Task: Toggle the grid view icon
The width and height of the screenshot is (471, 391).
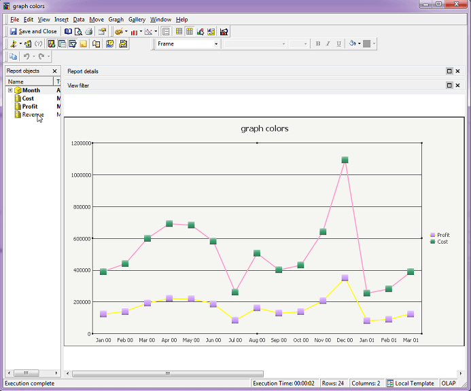Action: click(179, 31)
